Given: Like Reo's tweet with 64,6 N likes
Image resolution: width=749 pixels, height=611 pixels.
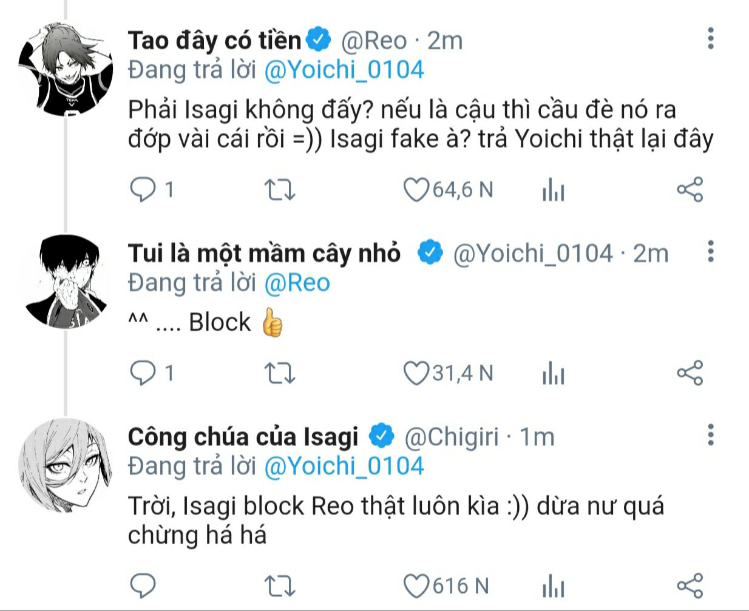Looking at the screenshot, I should click(x=416, y=190).
